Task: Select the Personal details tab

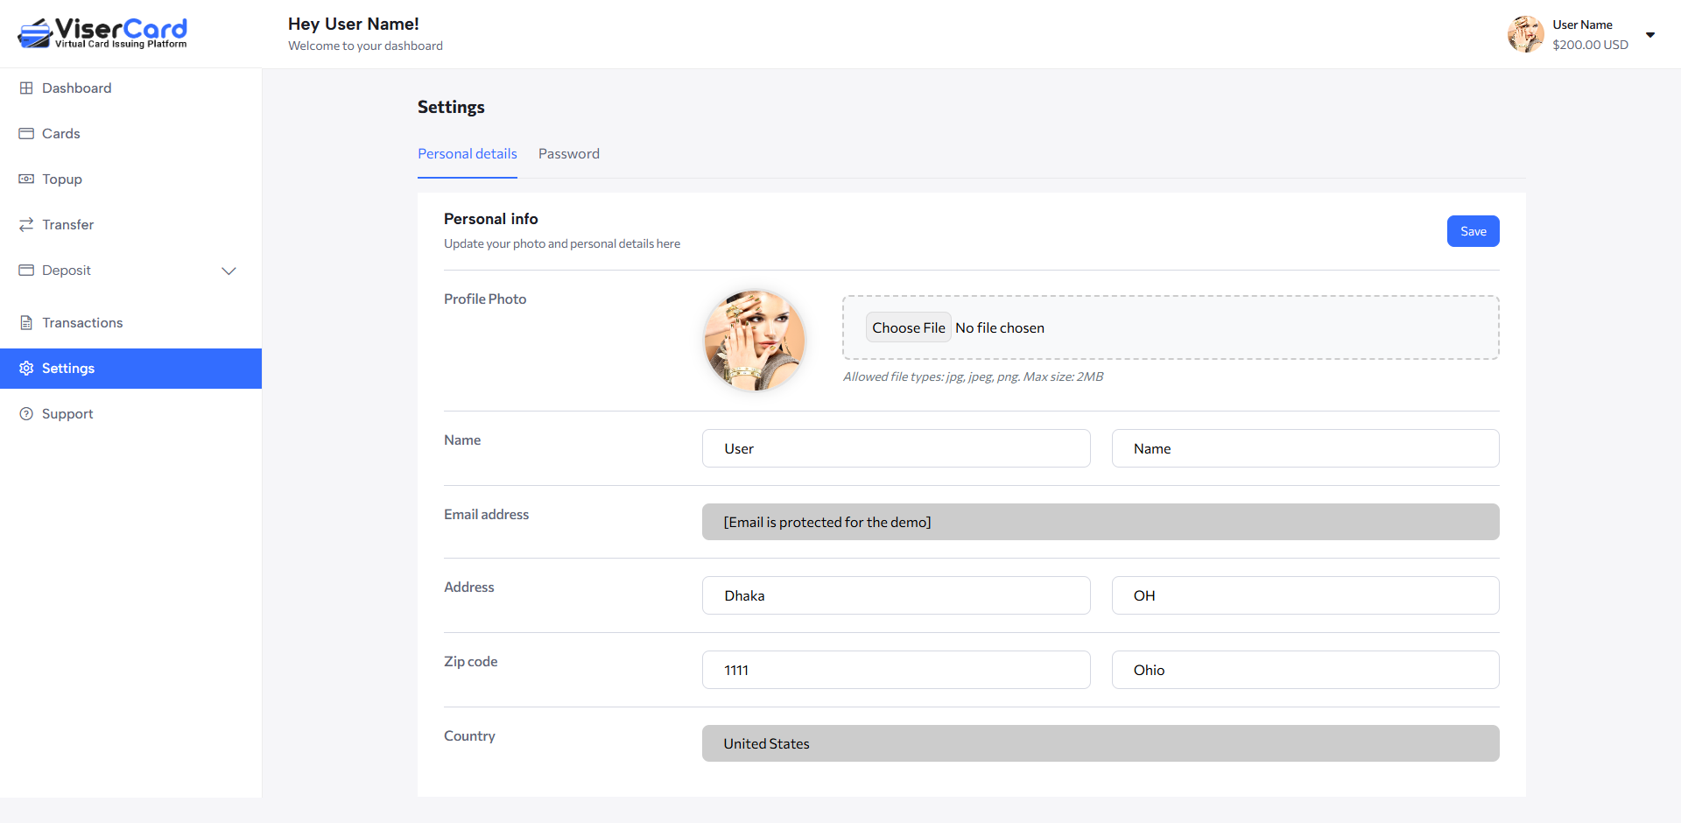Action: (467, 154)
